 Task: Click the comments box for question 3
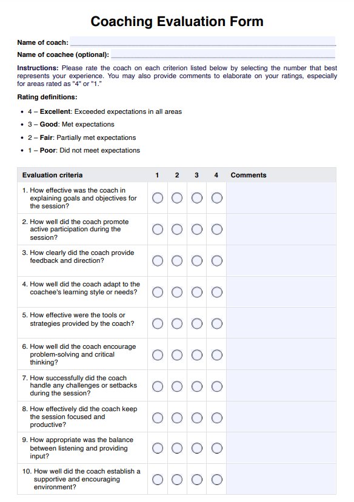click(x=281, y=260)
